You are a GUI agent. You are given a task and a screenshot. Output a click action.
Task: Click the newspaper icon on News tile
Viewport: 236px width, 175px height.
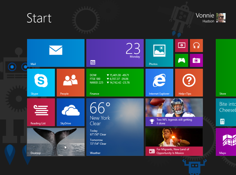(x=152, y=151)
